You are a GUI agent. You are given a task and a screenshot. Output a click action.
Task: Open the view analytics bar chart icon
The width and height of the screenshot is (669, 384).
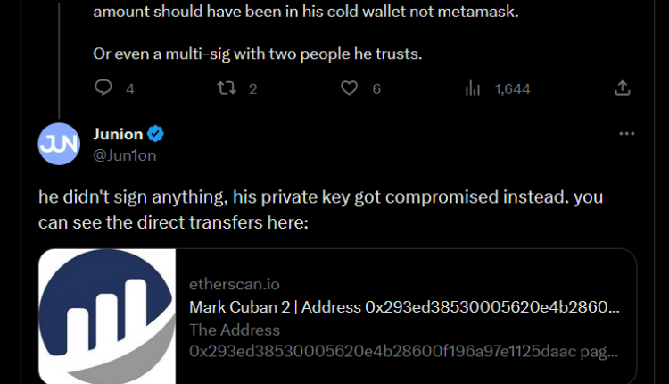click(473, 88)
